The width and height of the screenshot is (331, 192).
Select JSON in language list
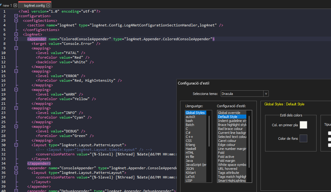[x=196, y=169]
